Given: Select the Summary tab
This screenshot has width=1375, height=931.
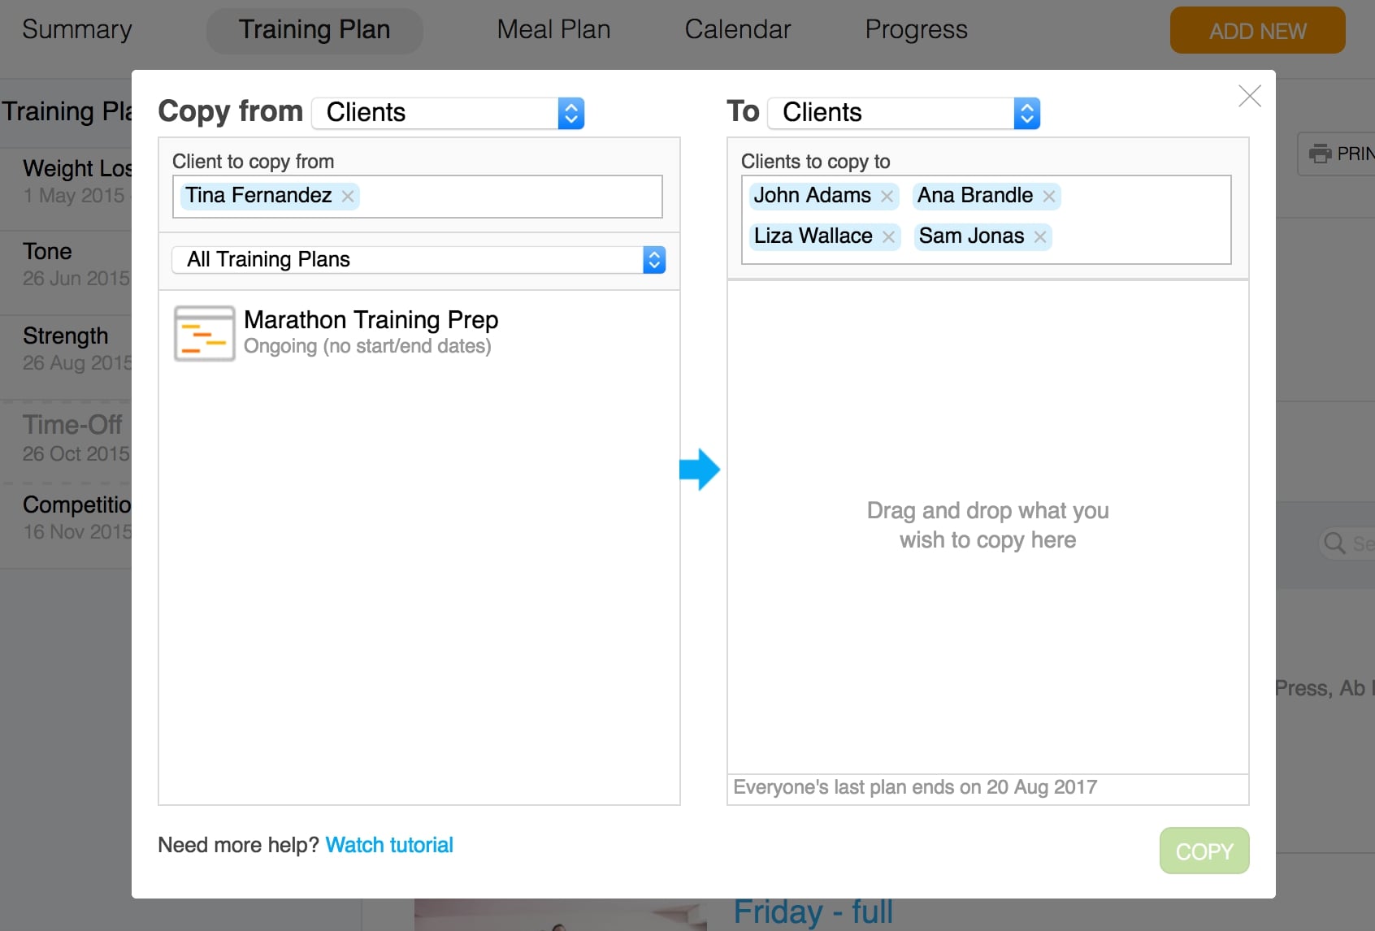Looking at the screenshot, I should 77,30.
